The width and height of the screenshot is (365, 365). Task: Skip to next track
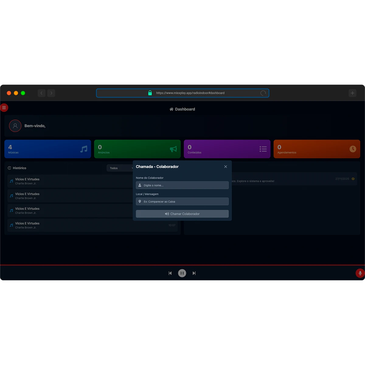[194, 273]
